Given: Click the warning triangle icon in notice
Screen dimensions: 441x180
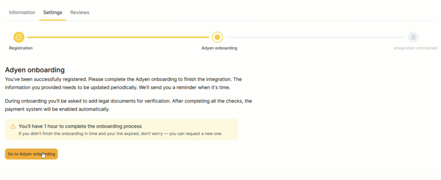Looking at the screenshot, I should [x=13, y=126].
